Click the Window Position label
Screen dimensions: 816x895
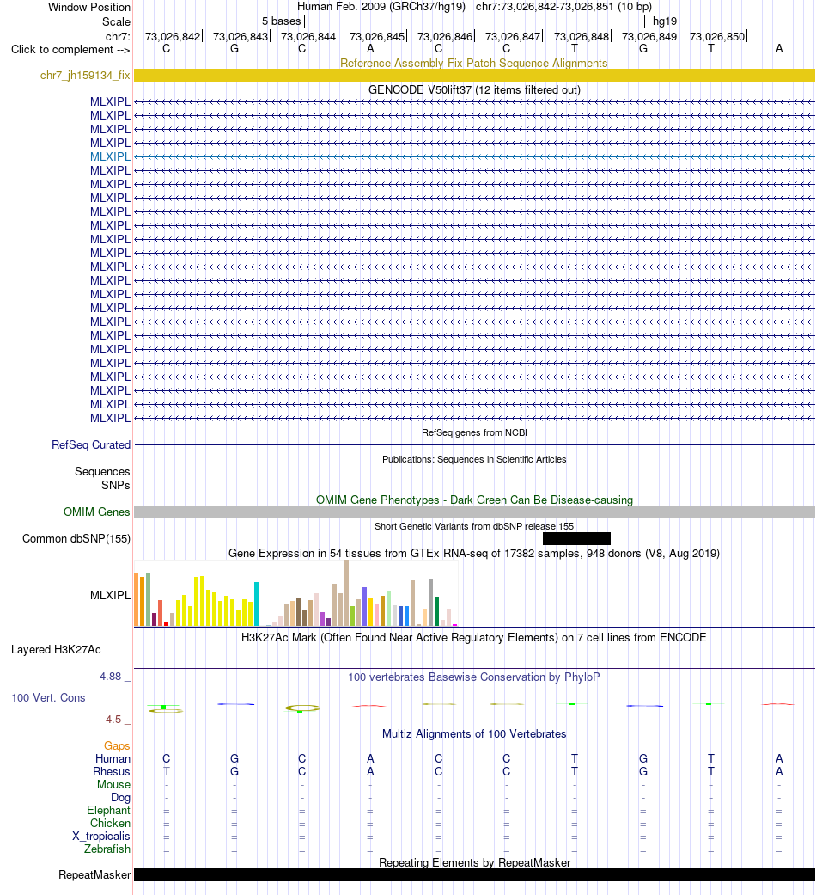(89, 8)
